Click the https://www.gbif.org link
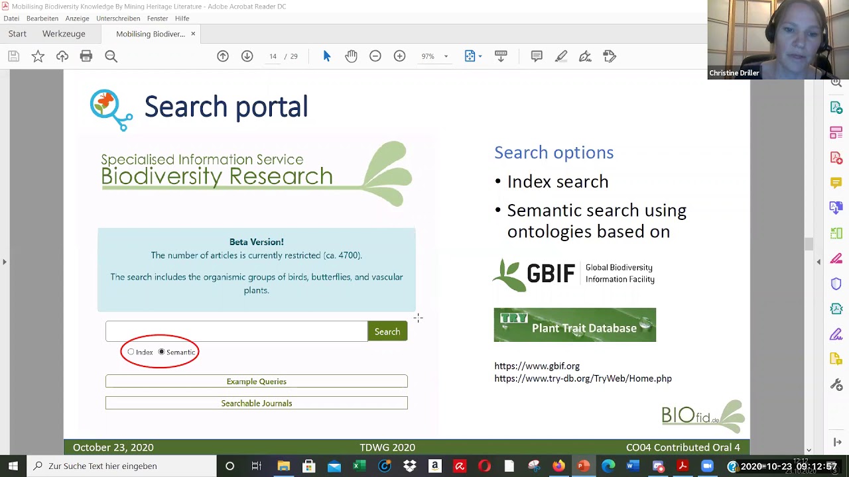This screenshot has height=477, width=849. [537, 366]
